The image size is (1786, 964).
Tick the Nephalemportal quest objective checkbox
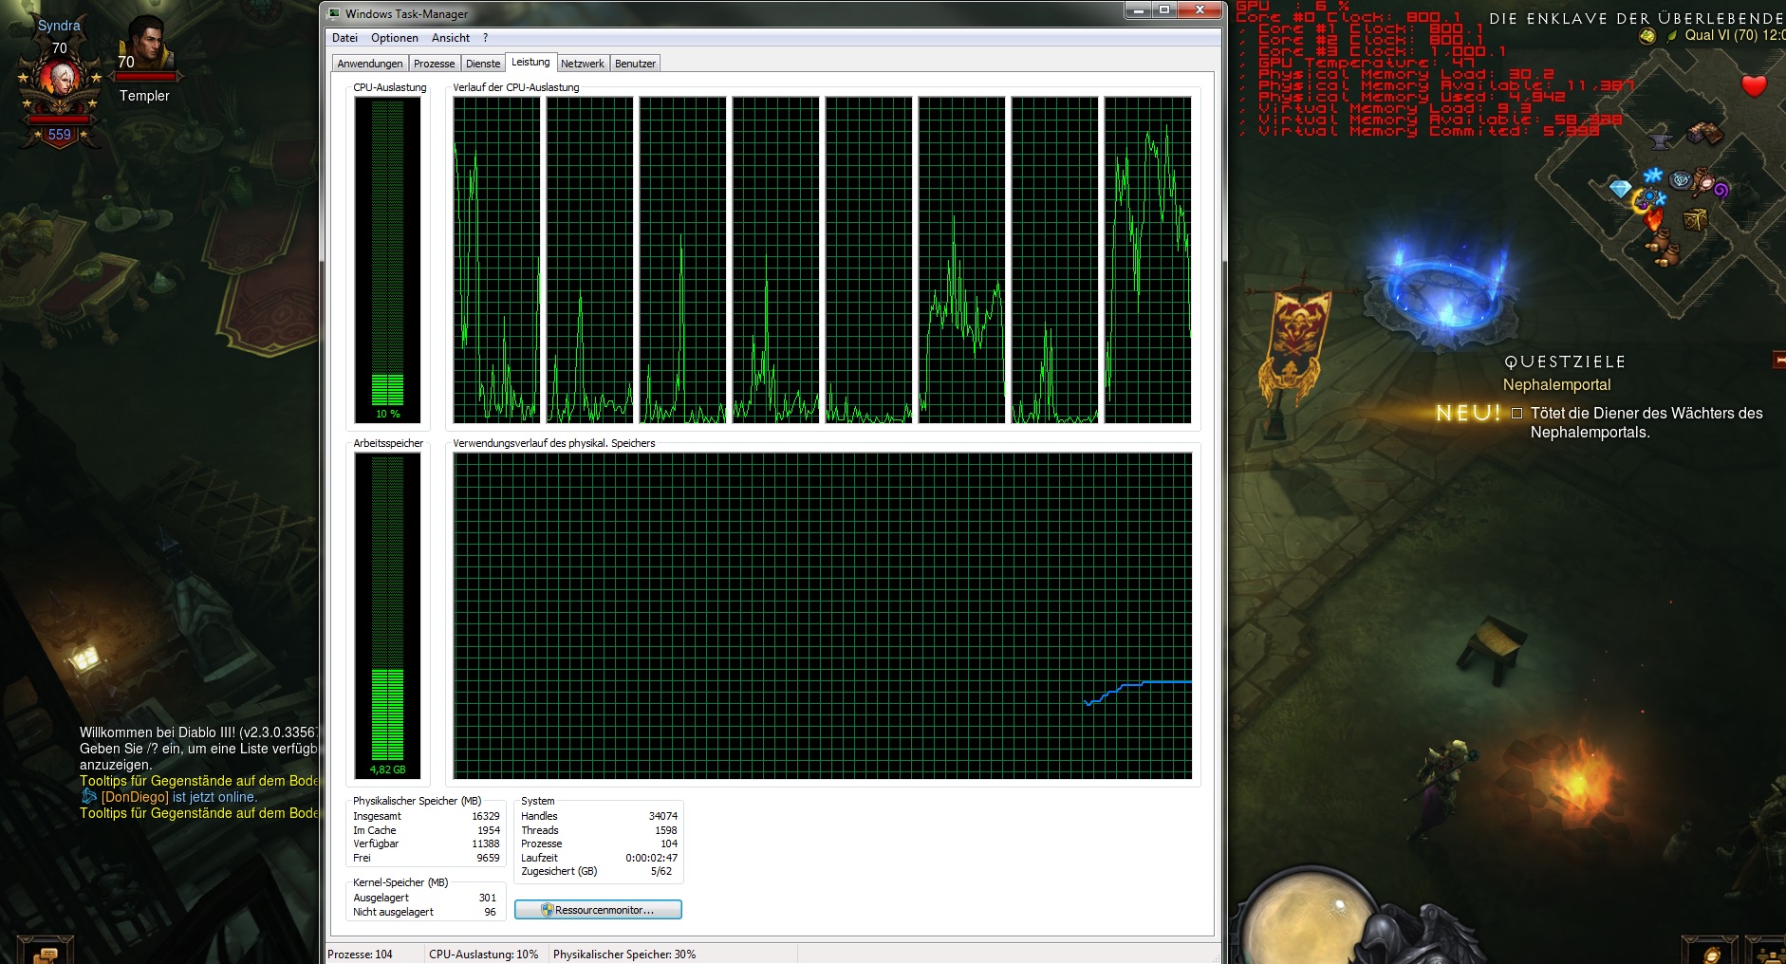pos(1516,414)
